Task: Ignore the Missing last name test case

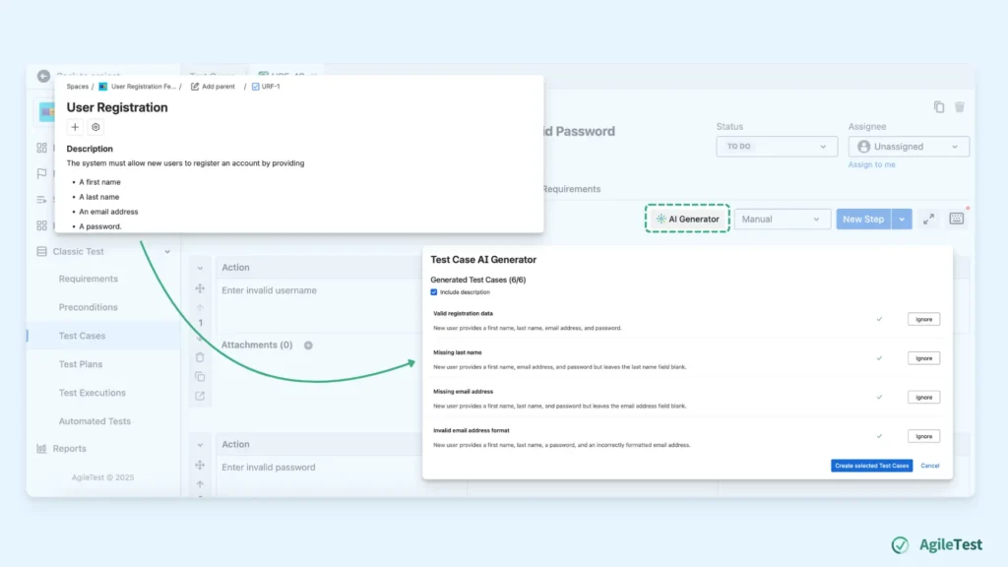Action: click(x=923, y=358)
